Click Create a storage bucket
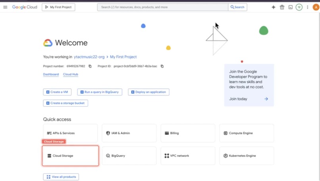The width and height of the screenshot is (320, 181). (x=66, y=103)
